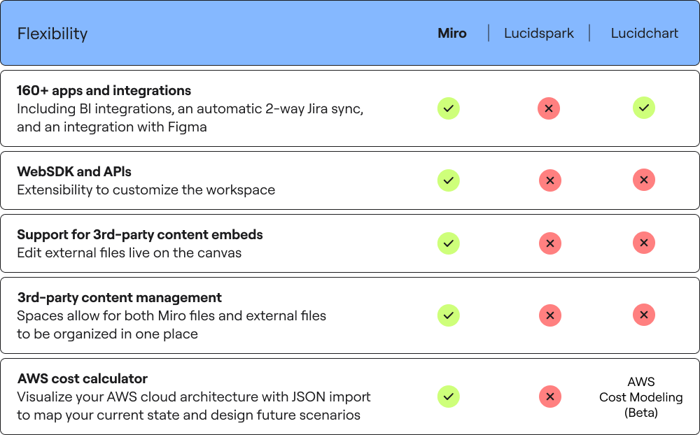Click the AWS Cost Modeling (Beta) text
This screenshot has height=435, width=700.
point(640,397)
